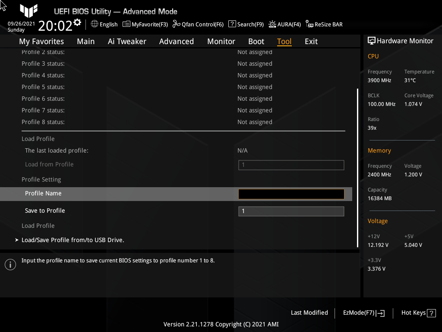The image size is (442, 332).
Task: Switch to the Ai Tweaker tab
Action: point(127,41)
